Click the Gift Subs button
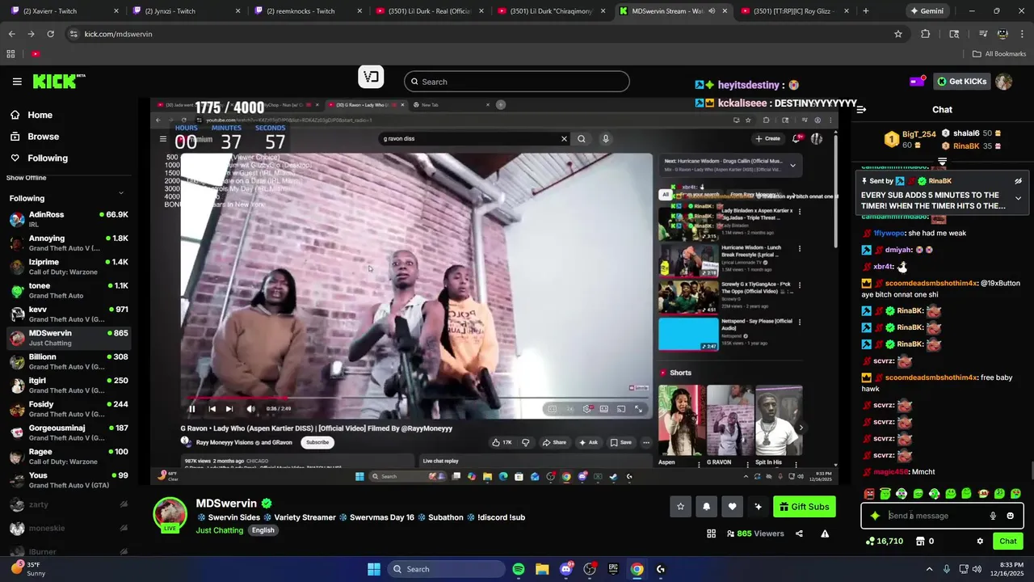The width and height of the screenshot is (1034, 582). coord(804,507)
